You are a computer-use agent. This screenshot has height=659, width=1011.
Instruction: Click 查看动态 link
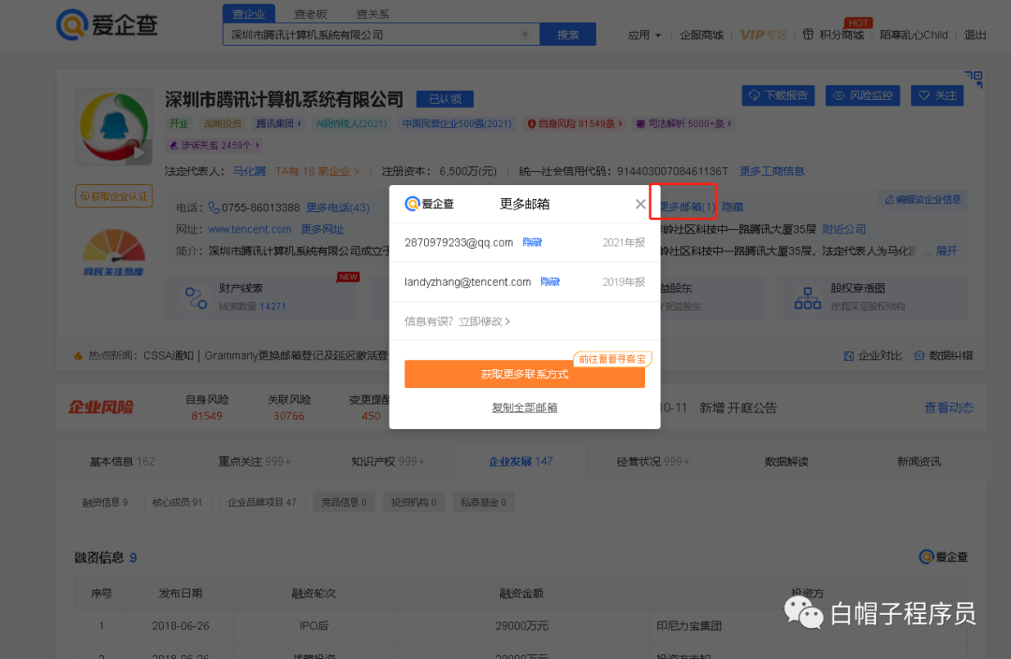[x=948, y=408]
